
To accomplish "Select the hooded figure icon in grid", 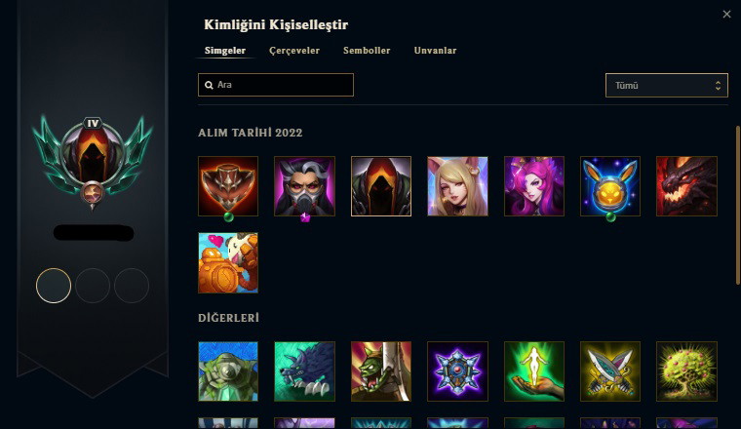I will tap(381, 186).
